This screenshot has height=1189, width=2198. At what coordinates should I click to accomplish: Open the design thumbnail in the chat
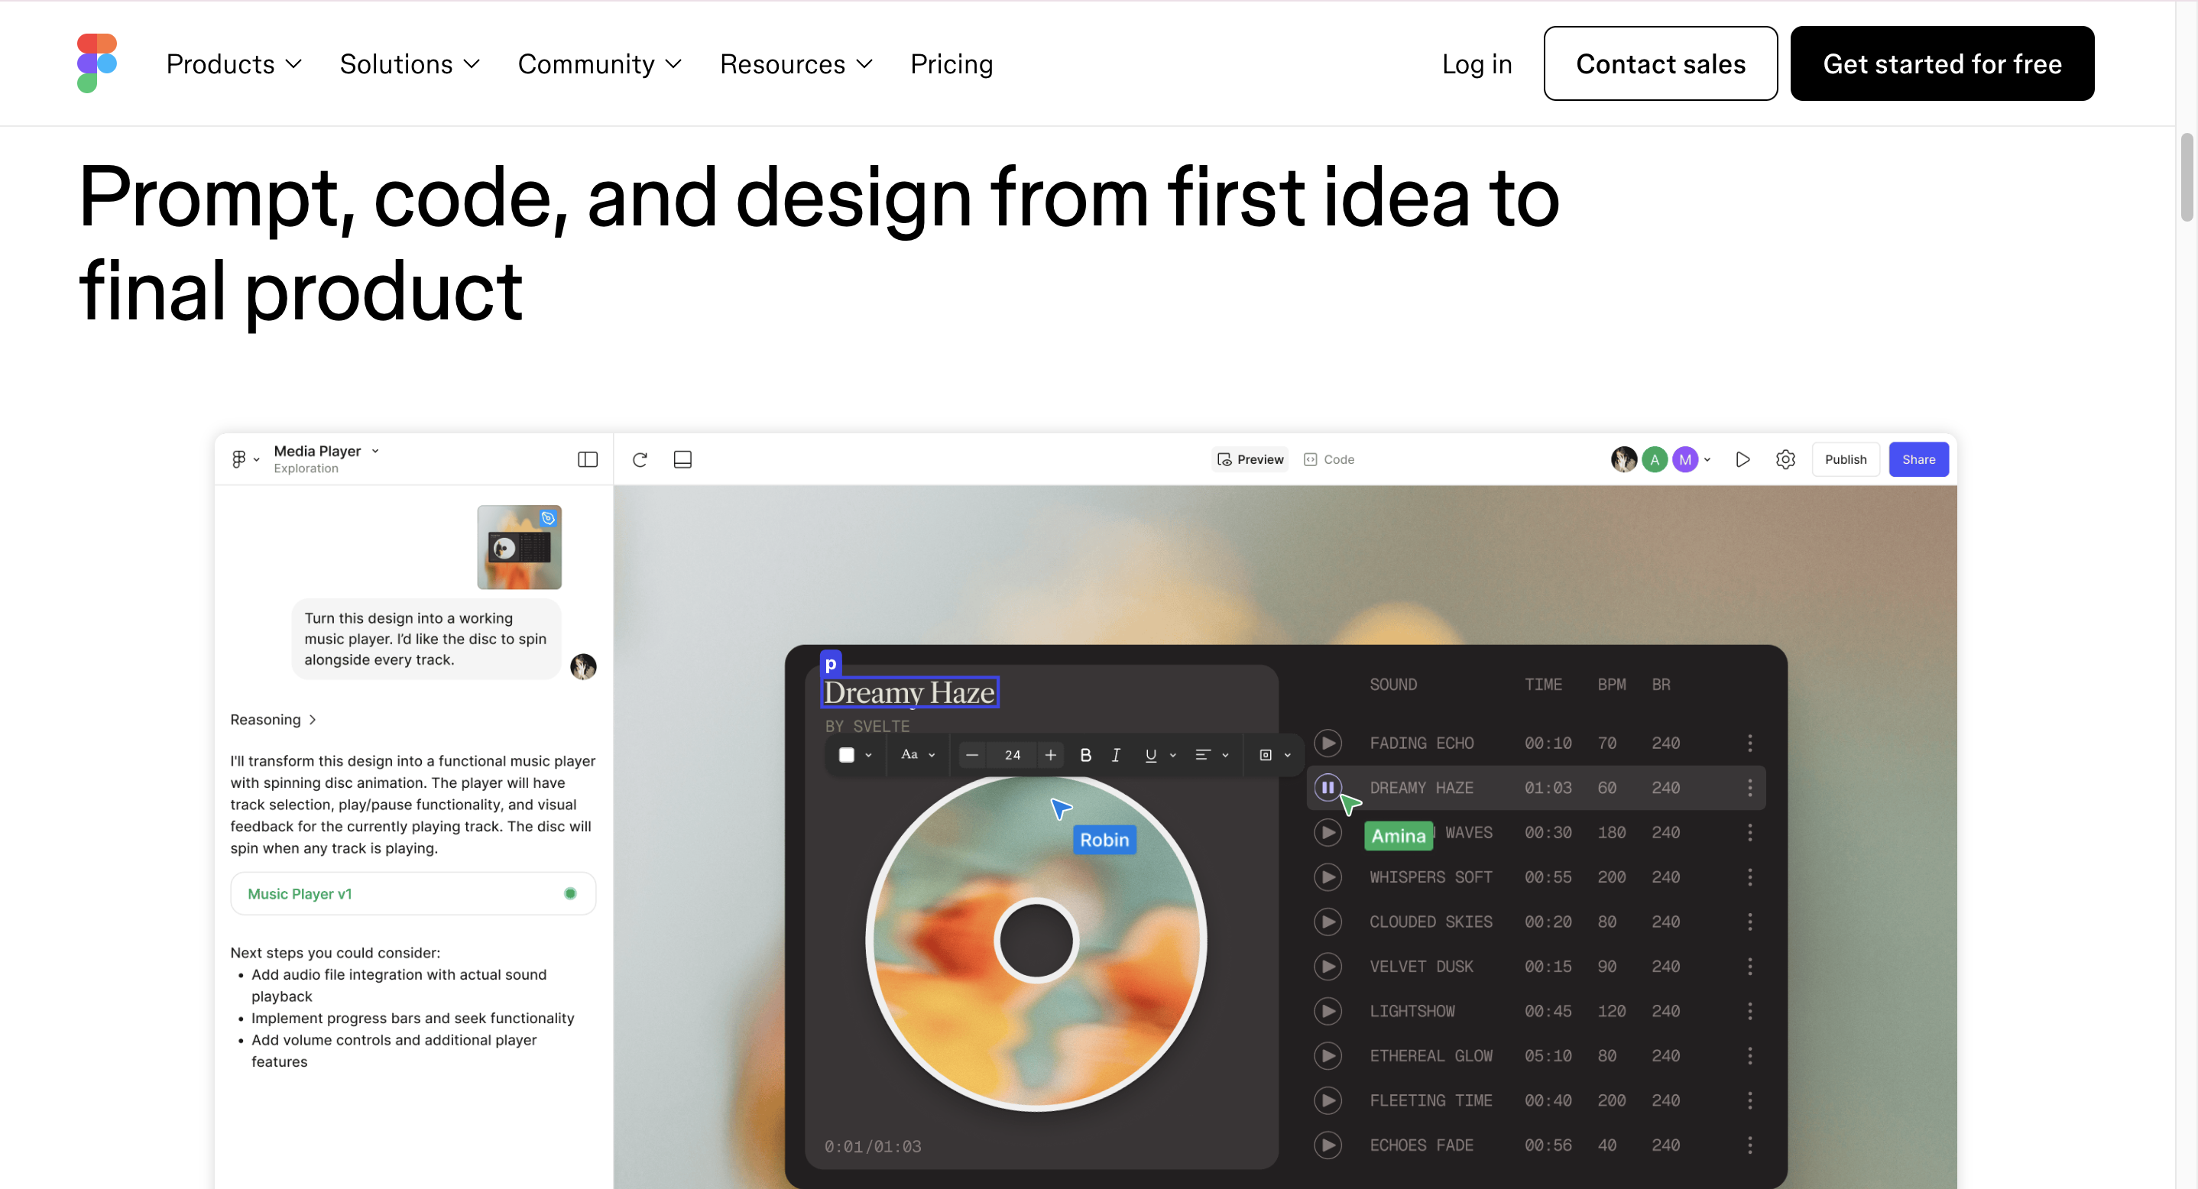click(x=519, y=546)
